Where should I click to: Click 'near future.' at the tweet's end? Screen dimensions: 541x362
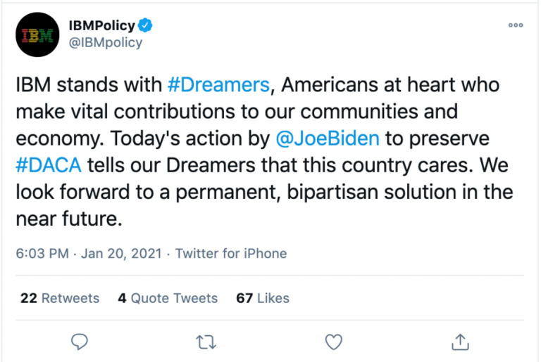(x=69, y=219)
